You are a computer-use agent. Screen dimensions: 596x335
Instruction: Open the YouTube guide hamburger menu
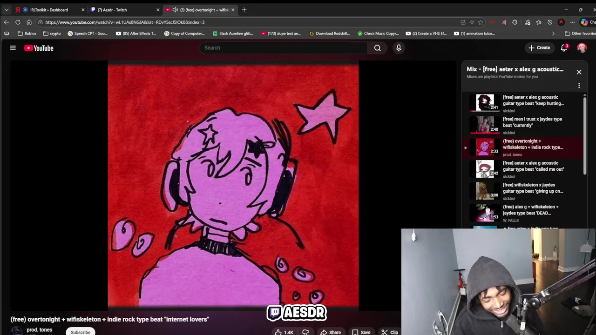pyautogui.click(x=13, y=48)
